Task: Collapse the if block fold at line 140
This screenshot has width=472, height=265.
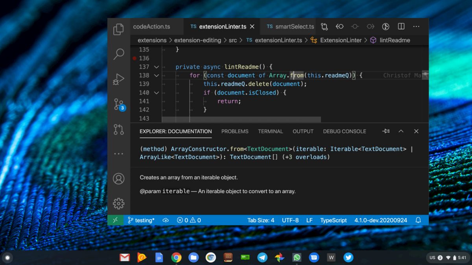Action: 156,93
